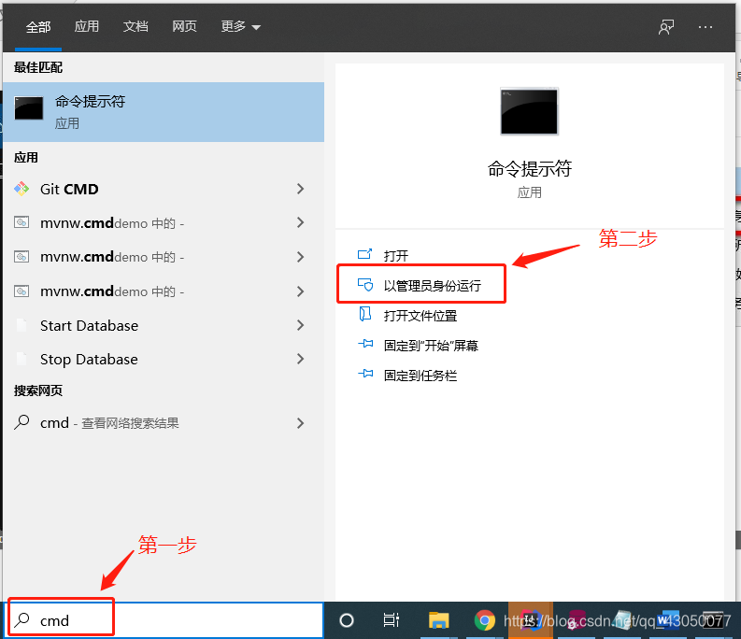Open Git CMD result
This screenshot has height=639, width=741.
click(x=164, y=189)
